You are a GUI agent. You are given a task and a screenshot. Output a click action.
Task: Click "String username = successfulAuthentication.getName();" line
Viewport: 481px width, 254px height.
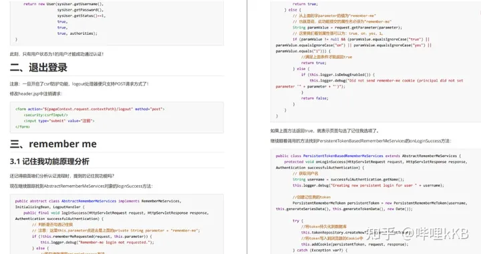(x=348, y=179)
